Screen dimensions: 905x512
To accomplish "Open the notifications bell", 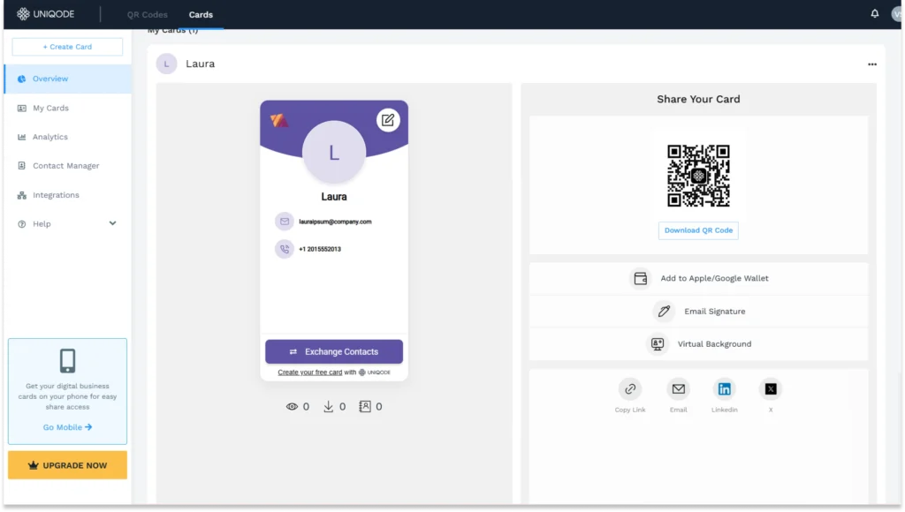I will (874, 13).
